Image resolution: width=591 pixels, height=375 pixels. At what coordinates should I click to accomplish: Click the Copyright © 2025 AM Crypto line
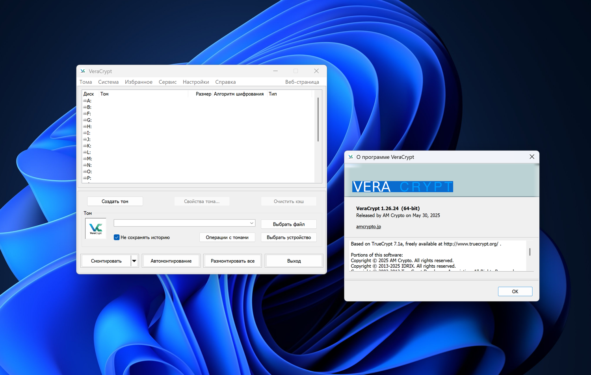pos(402,261)
